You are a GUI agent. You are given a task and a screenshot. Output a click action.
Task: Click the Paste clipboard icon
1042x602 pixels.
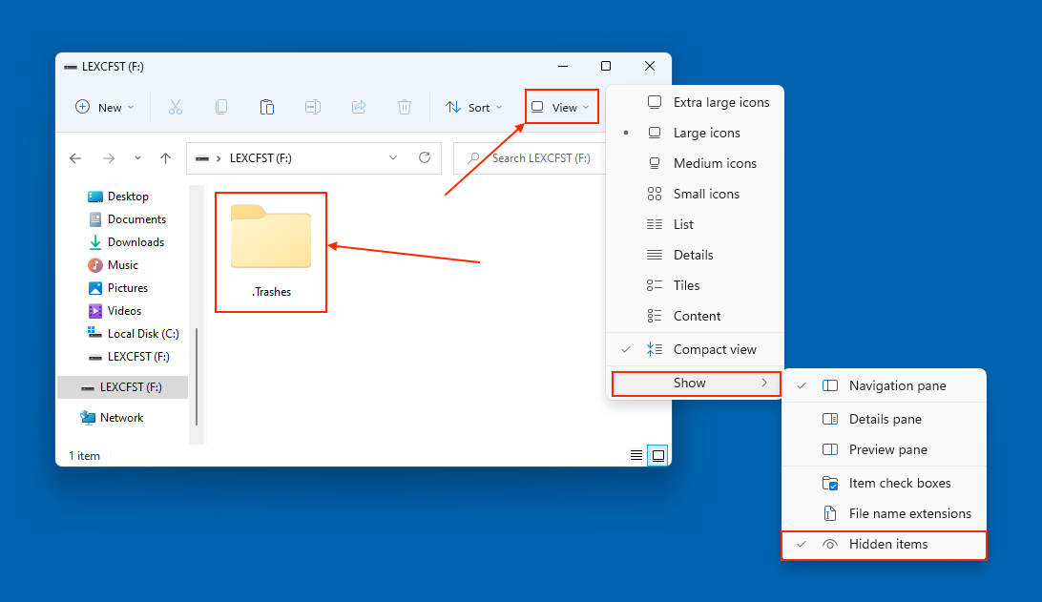(x=267, y=108)
